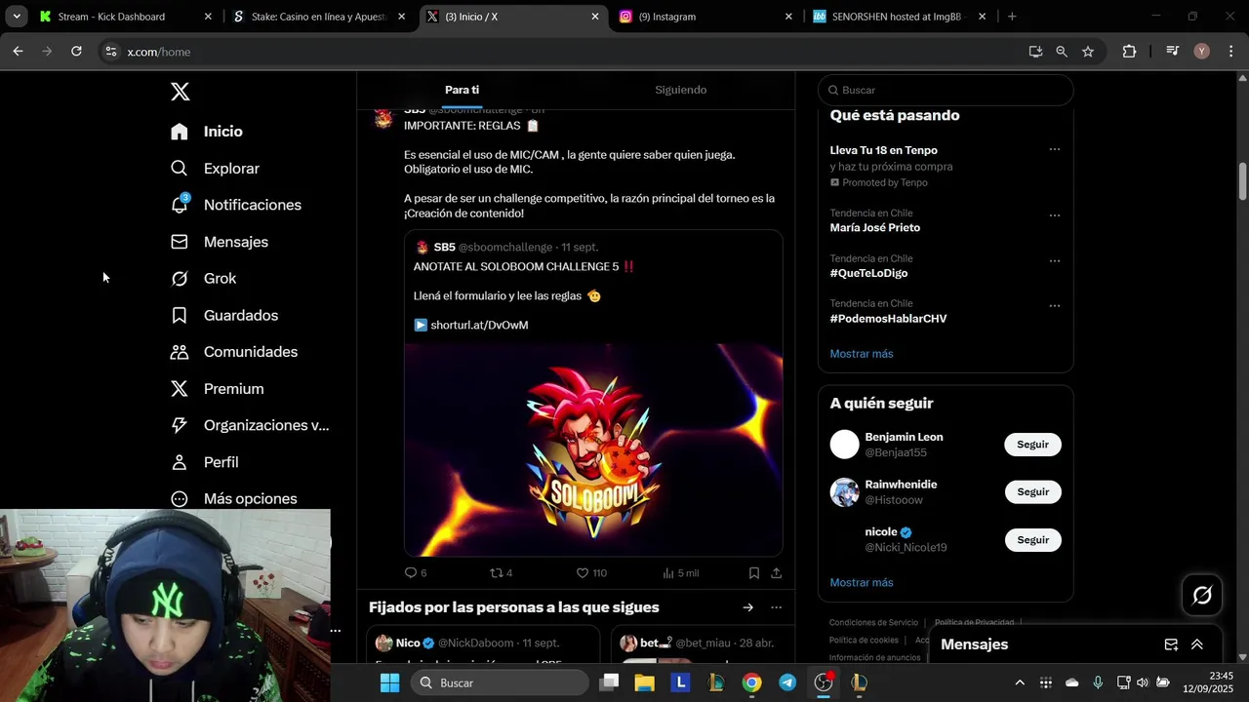The image size is (1249, 702).
Task: Switch to the SENORSHEN ImgBB tab
Action: pyautogui.click(x=900, y=17)
